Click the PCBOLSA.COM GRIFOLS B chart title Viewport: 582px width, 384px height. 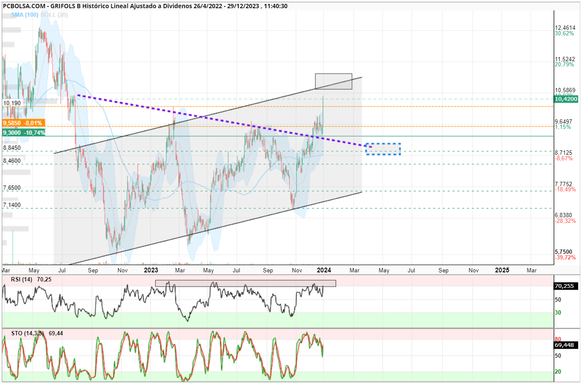145,6
